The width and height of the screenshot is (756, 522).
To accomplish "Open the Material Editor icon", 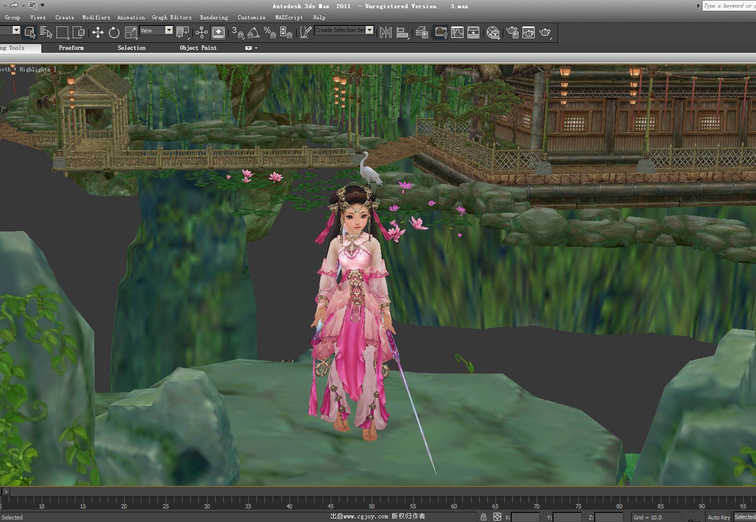I will click(493, 33).
